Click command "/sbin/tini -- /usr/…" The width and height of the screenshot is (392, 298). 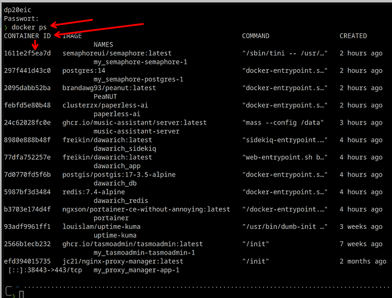[285, 53]
